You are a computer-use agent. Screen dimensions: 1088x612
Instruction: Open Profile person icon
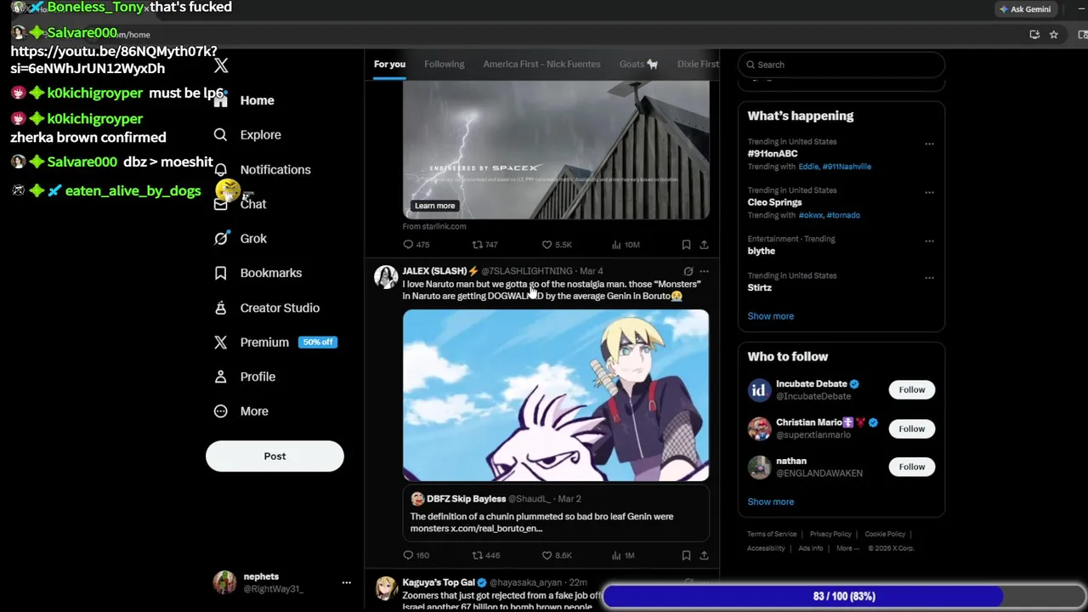[220, 377]
